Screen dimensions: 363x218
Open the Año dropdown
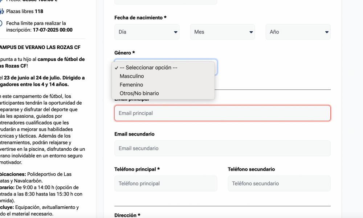coord(298,32)
